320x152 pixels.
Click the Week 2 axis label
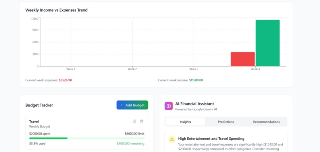pos(132,69)
